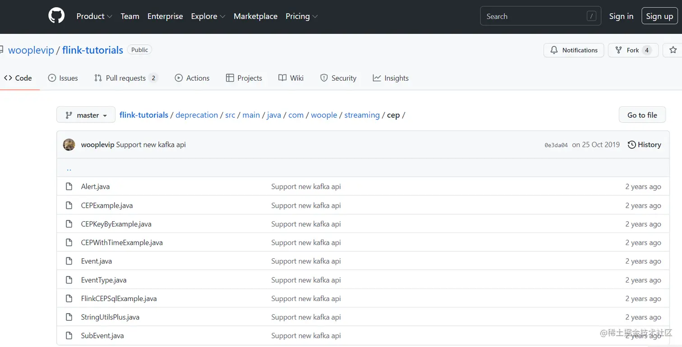Image resolution: width=682 pixels, height=347 pixels.
Task: Expand the Explore menu
Action: coord(208,16)
